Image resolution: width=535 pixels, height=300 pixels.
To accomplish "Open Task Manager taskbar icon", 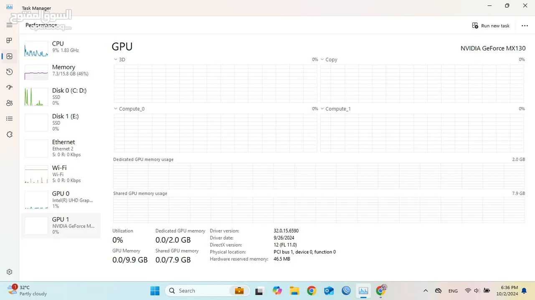I will pyautogui.click(x=363, y=291).
